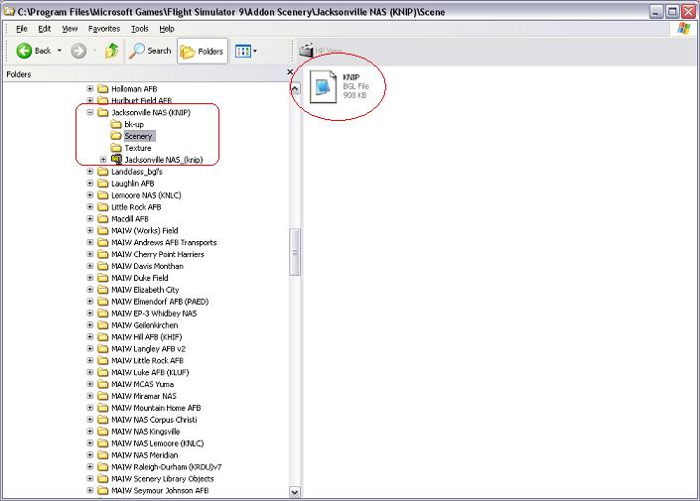Select the bk-up folder icon
This screenshot has height=501, width=700.
coord(116,124)
